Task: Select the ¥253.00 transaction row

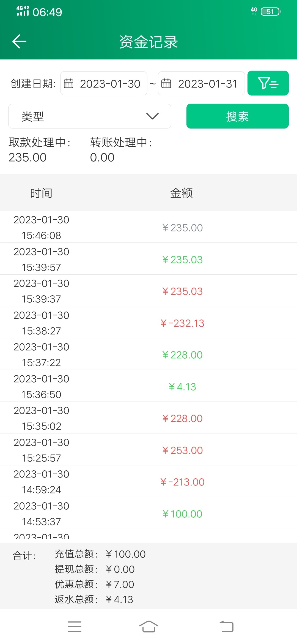Action: tap(148, 450)
